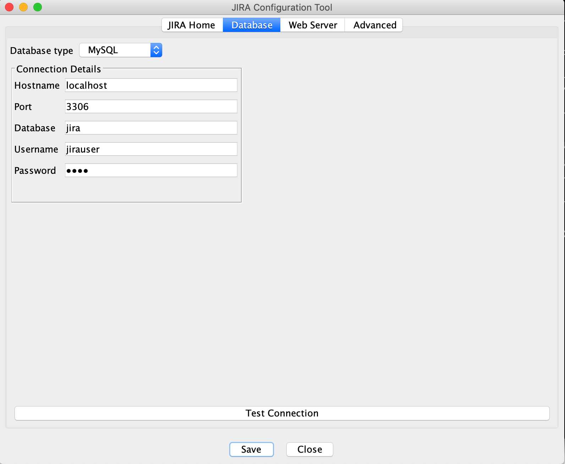Focus the Password input field

(x=151, y=170)
